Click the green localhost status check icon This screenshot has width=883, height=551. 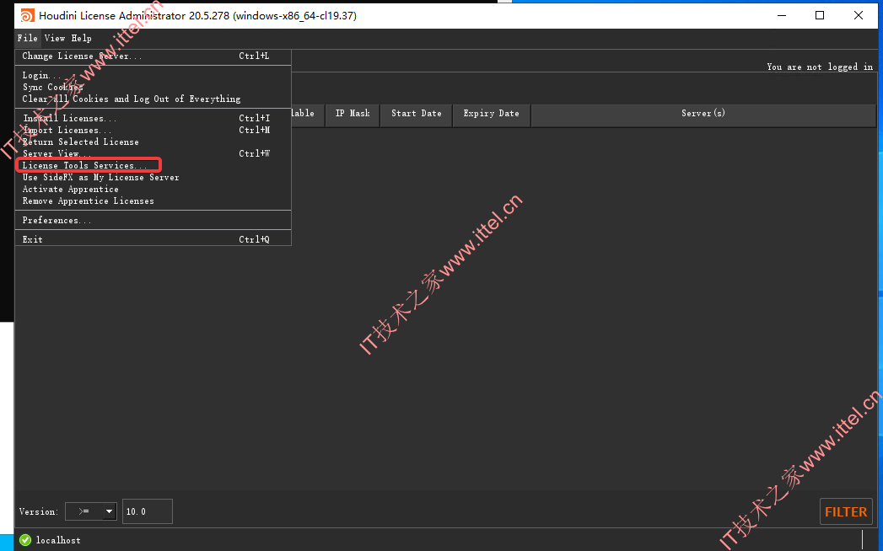[25, 540]
